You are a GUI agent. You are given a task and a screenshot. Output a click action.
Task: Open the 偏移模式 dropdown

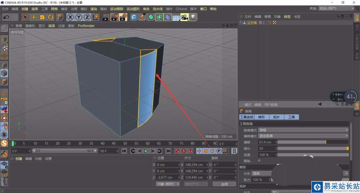tap(303, 136)
